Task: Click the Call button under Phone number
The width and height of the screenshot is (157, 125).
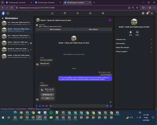Action: (47, 98)
